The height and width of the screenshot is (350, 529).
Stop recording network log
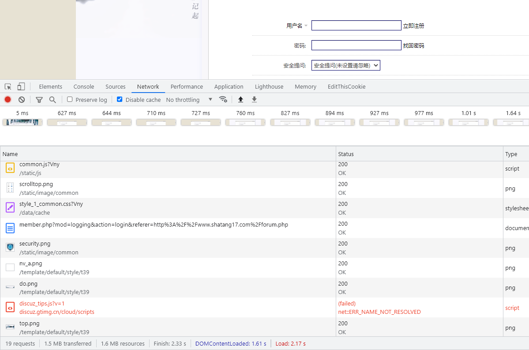(8, 100)
